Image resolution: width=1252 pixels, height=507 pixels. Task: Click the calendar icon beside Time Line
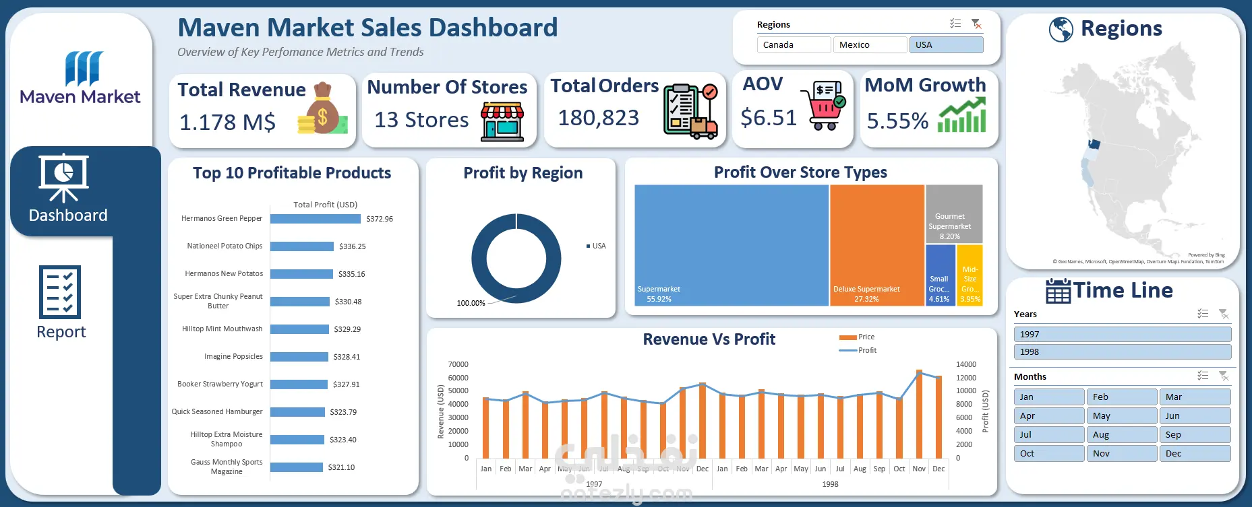1058,291
